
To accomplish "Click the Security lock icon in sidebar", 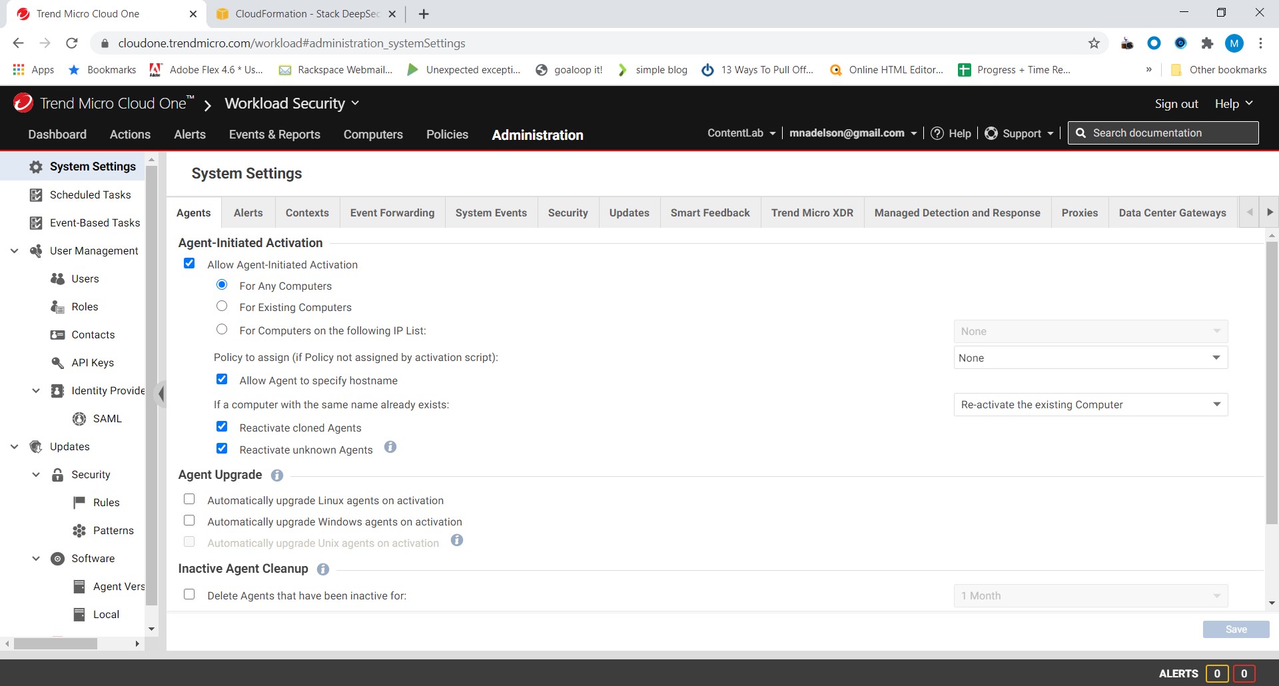I will pos(58,474).
